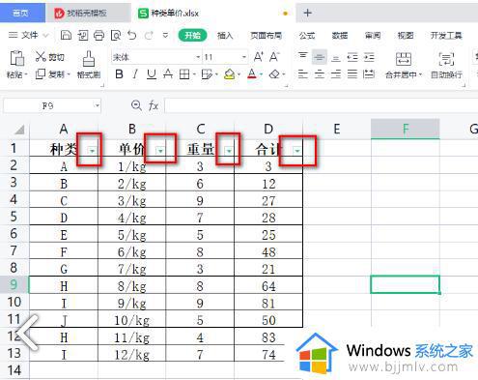The width and height of the screenshot is (478, 380).
Task: Open the red font color picker arrow
Action: pyautogui.click(x=261, y=74)
